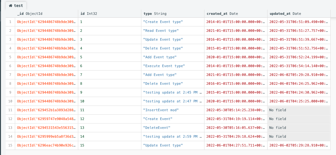
Task: Select the "No field" cell in row 14
Action: [x=298, y=137]
